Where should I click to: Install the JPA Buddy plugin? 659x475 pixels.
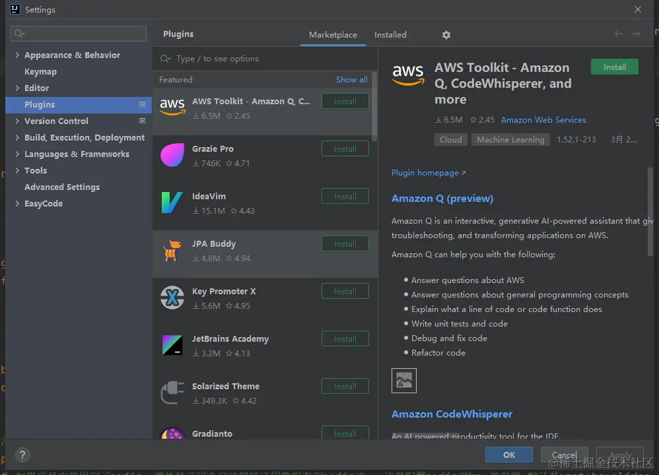pyautogui.click(x=345, y=243)
